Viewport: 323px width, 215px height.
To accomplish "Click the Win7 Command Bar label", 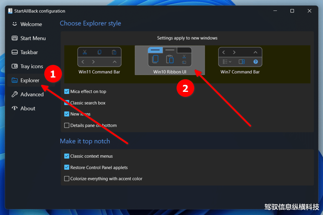I will [x=240, y=72].
